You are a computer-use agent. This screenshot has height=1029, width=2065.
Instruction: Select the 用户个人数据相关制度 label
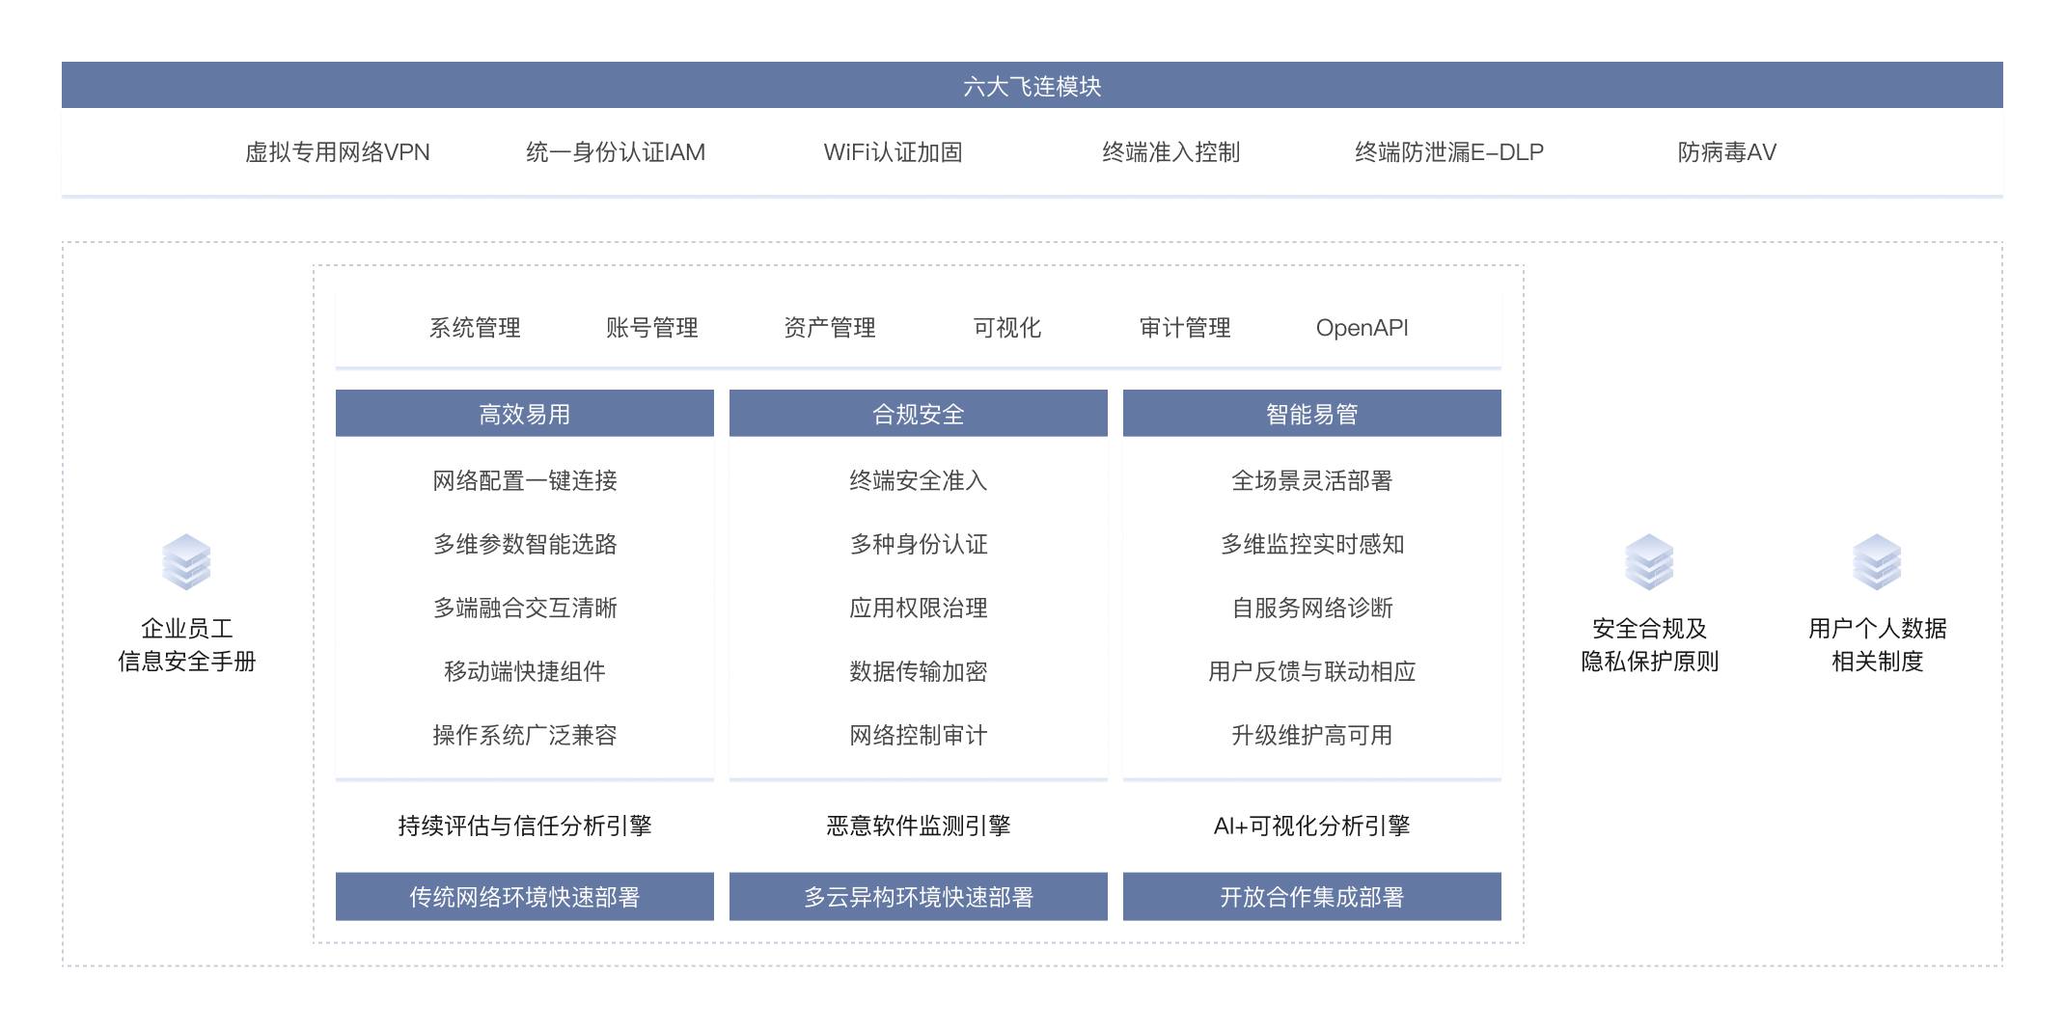pos(1878,645)
